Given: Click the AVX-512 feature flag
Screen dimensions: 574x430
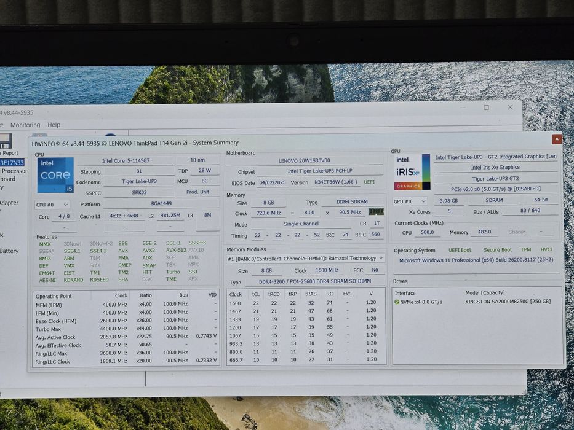Looking at the screenshot, I should tap(176, 251).
